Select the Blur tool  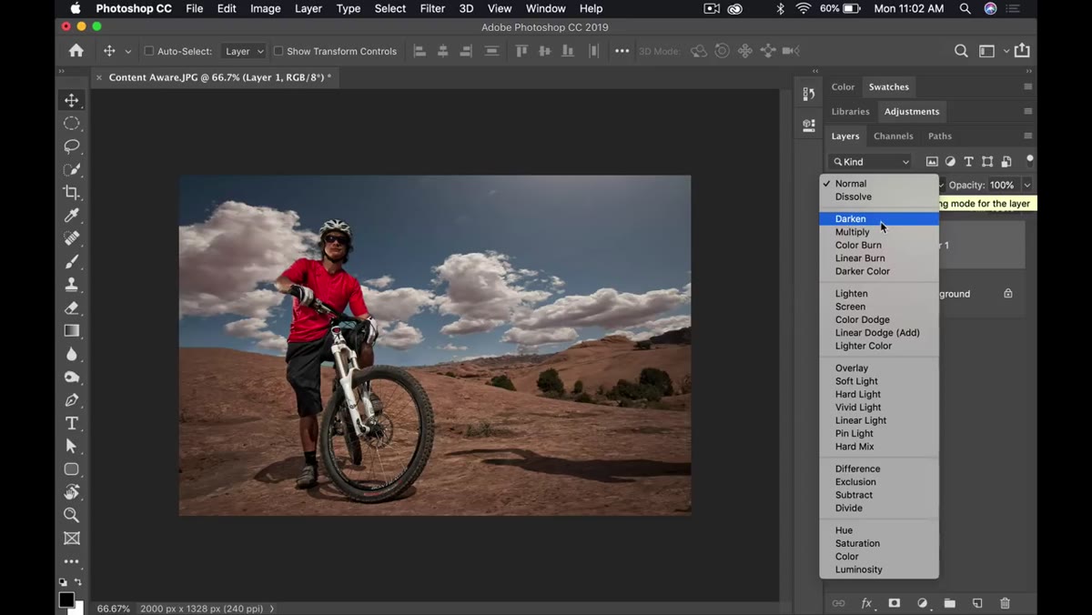71,354
